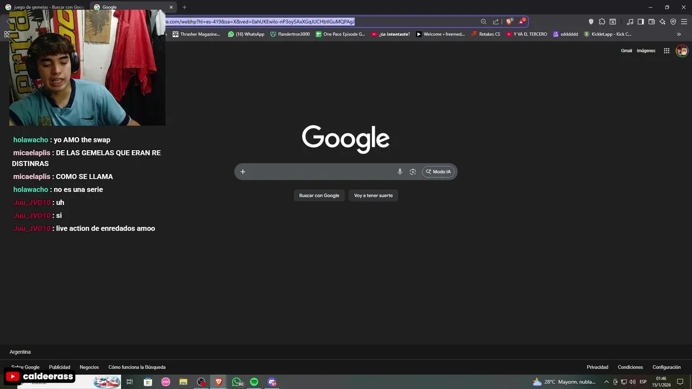This screenshot has width=692, height=389.
Task: Open the Retakes CS bookmark
Action: (485, 34)
